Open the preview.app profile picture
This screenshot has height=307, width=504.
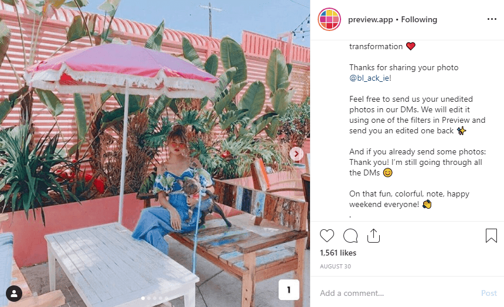(x=329, y=19)
